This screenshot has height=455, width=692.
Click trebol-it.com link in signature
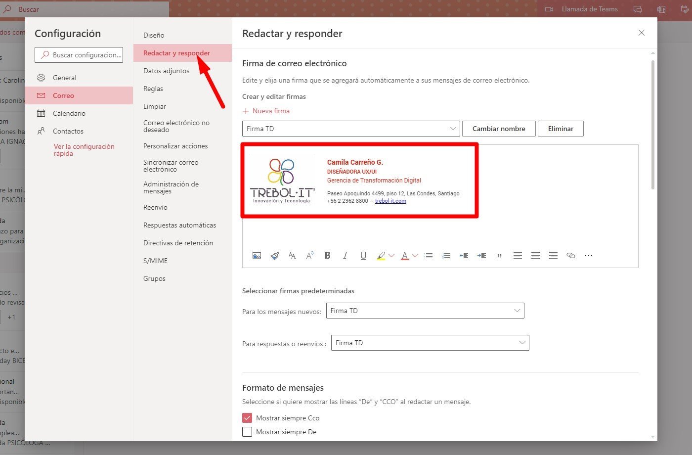point(390,201)
